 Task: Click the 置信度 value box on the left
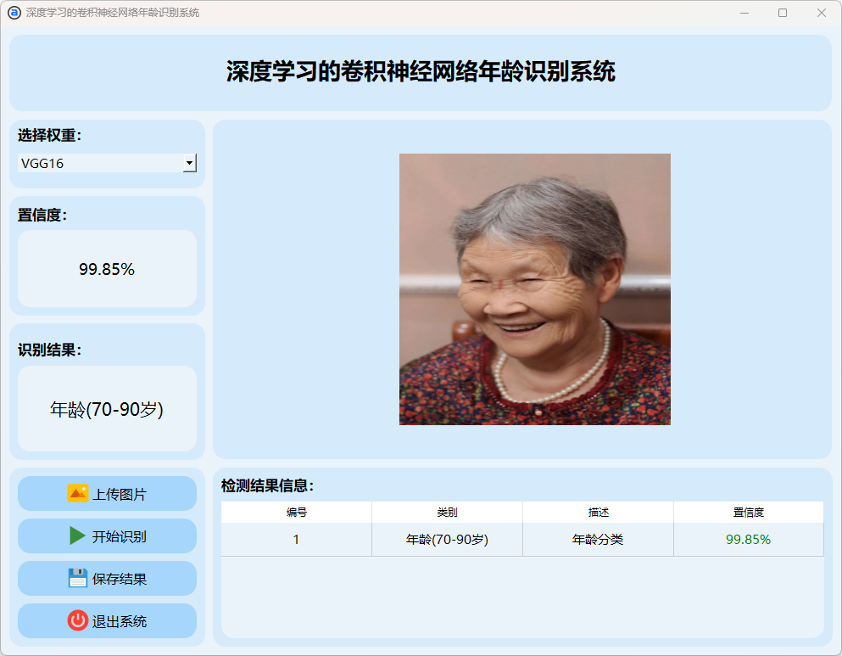coord(107,269)
